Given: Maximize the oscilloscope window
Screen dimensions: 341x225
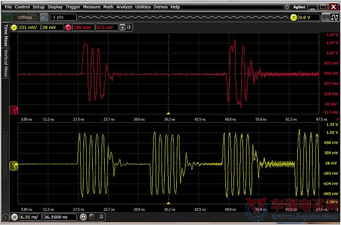Looking at the screenshot, I should pos(323,7).
